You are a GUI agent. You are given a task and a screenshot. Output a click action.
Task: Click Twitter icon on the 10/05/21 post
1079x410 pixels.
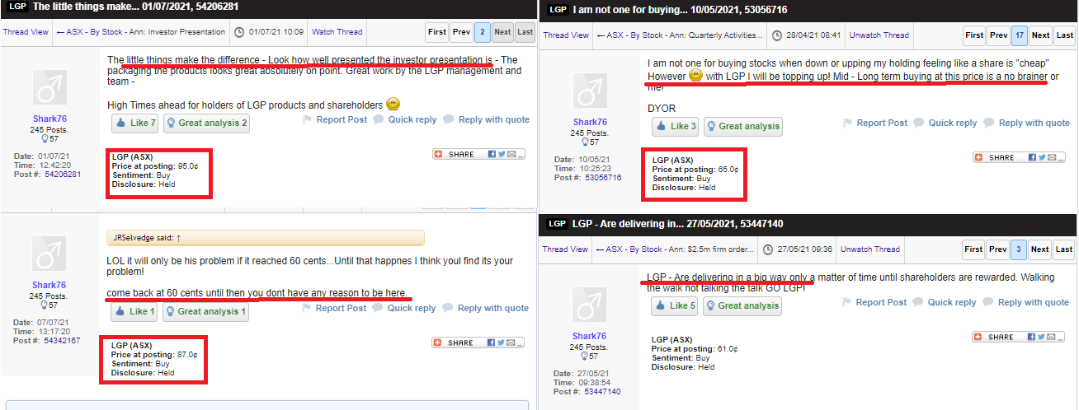[x=1042, y=157]
